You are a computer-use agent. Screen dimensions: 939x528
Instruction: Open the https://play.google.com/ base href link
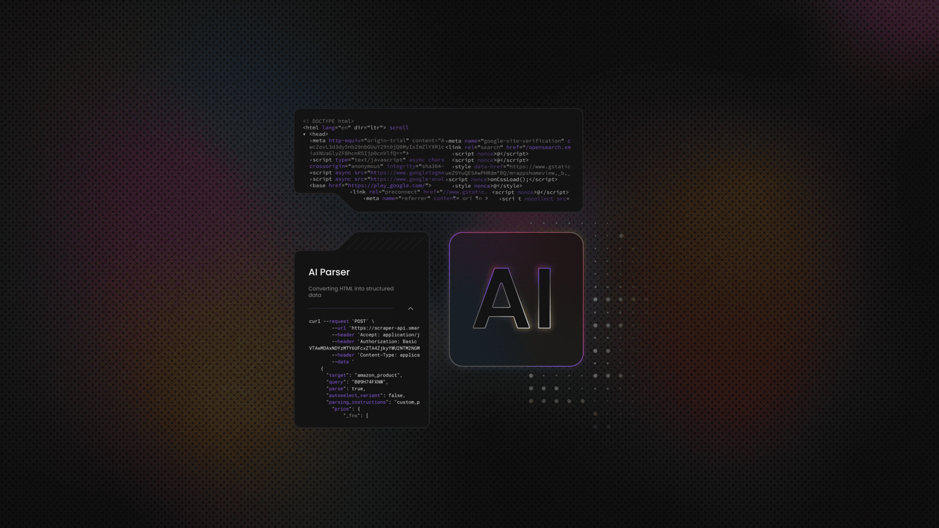[x=386, y=186]
